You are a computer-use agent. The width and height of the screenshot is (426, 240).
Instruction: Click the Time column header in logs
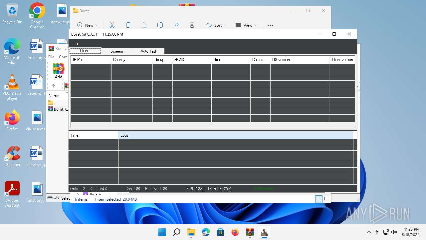(94, 135)
